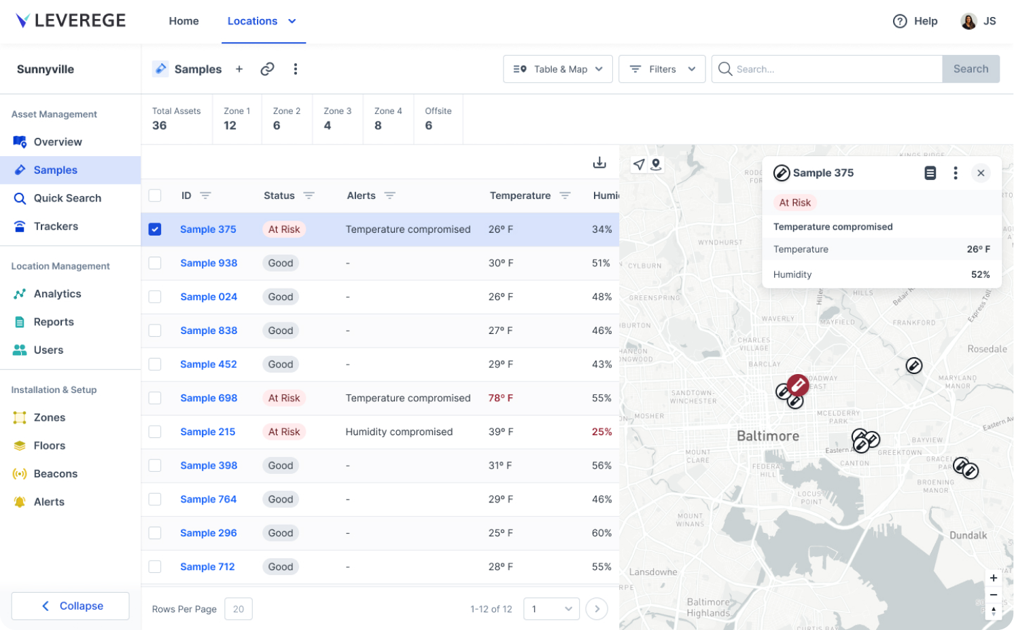
Task: Open the Table & Map view dropdown
Action: [x=557, y=69]
